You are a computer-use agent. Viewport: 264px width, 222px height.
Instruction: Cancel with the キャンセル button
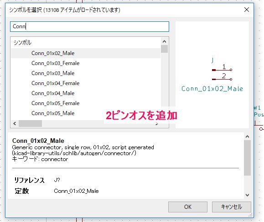point(232,207)
